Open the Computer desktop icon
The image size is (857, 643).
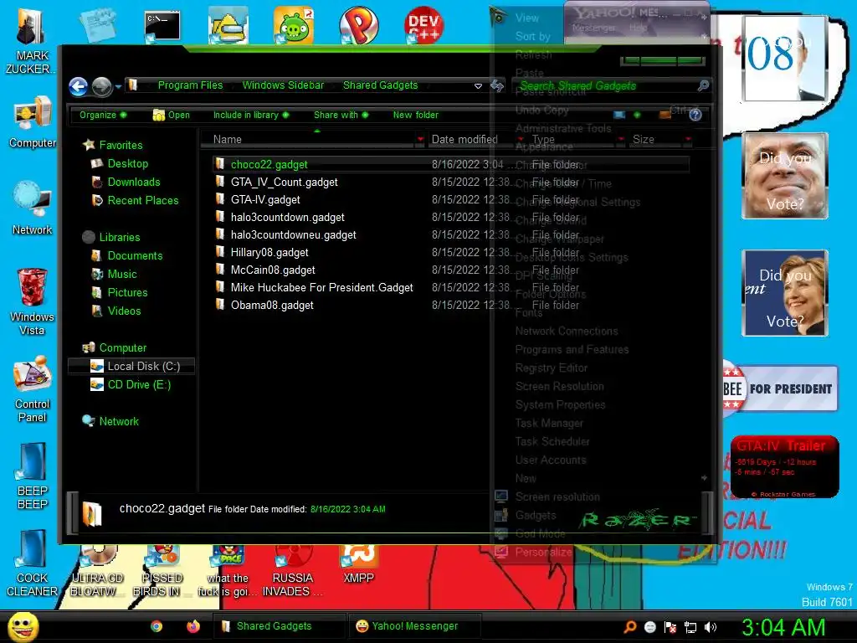point(33,121)
